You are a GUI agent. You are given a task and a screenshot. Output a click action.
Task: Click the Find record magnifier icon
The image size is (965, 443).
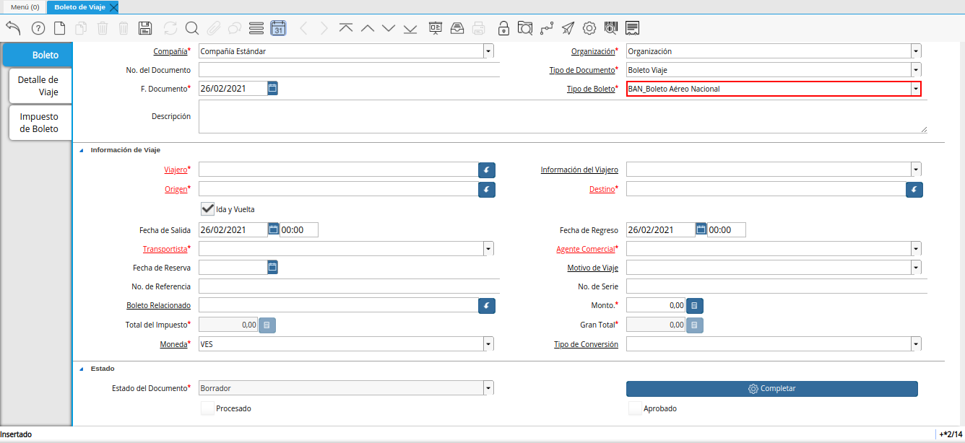click(x=191, y=28)
